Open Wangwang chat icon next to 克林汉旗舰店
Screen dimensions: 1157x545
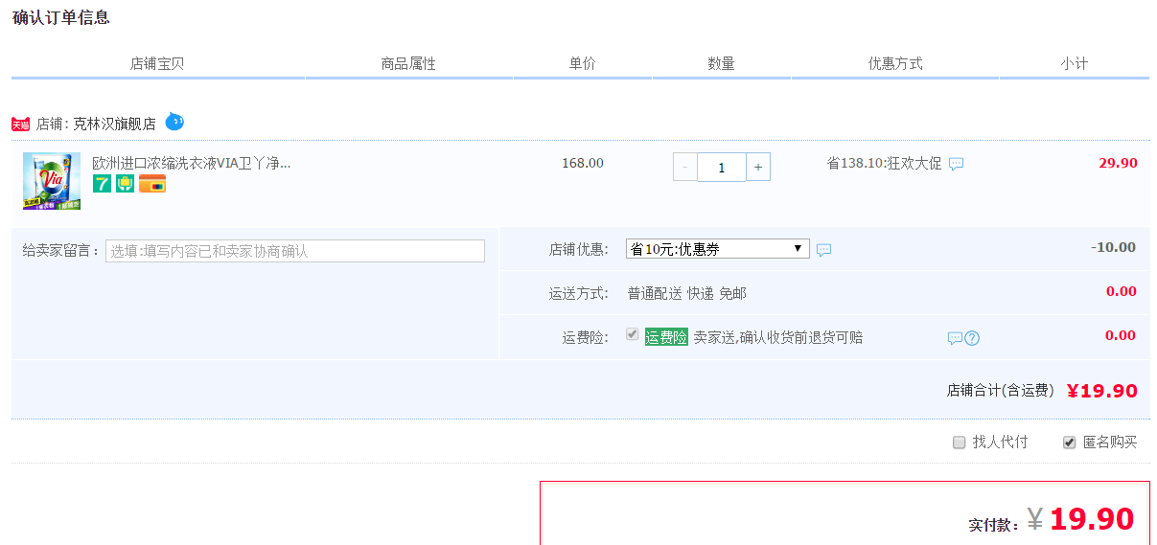pyautogui.click(x=174, y=122)
